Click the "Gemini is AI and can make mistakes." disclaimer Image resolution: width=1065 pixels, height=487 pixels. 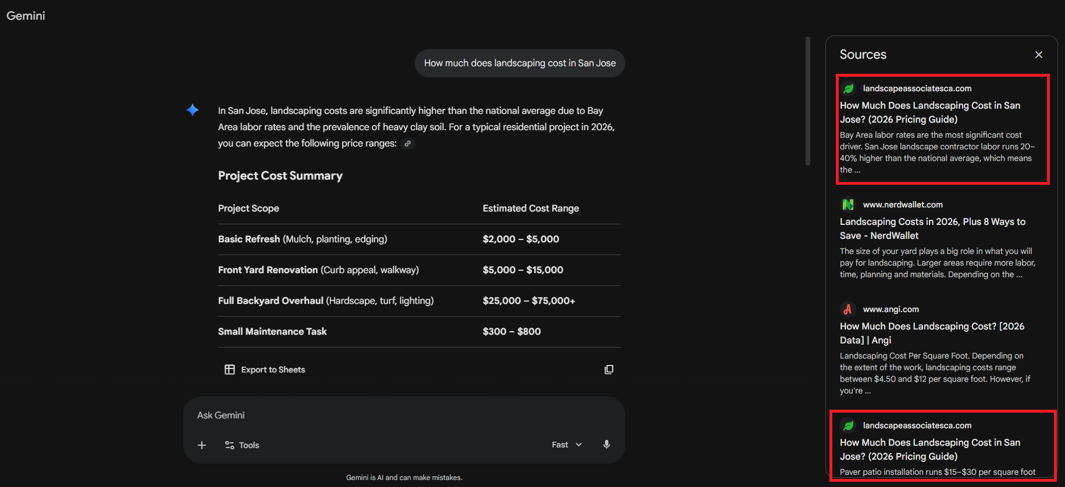pos(404,478)
